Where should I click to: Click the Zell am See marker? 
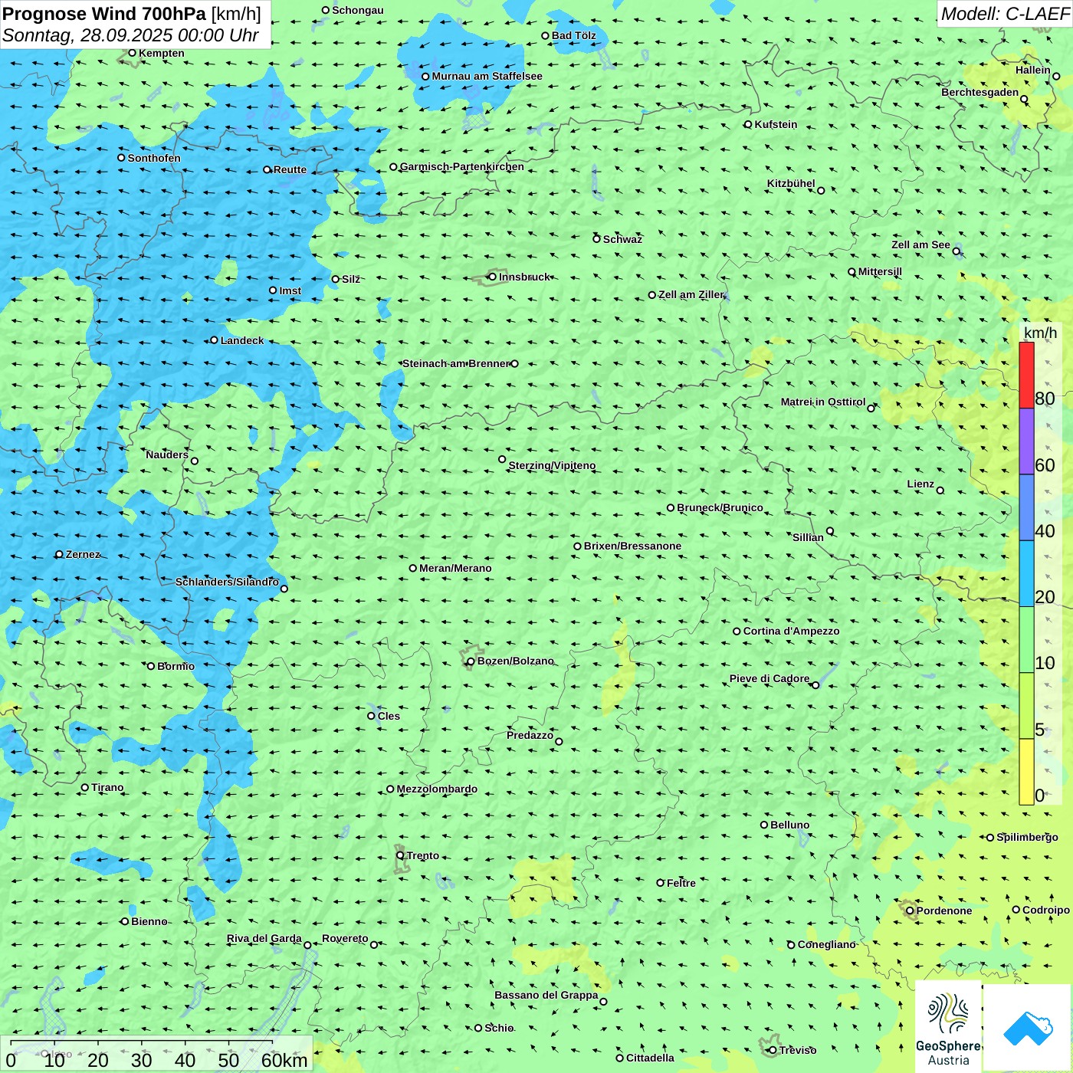coord(957,251)
